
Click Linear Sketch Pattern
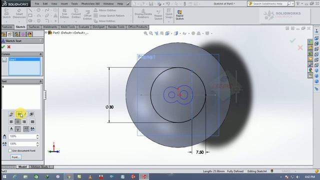coord(109,15)
